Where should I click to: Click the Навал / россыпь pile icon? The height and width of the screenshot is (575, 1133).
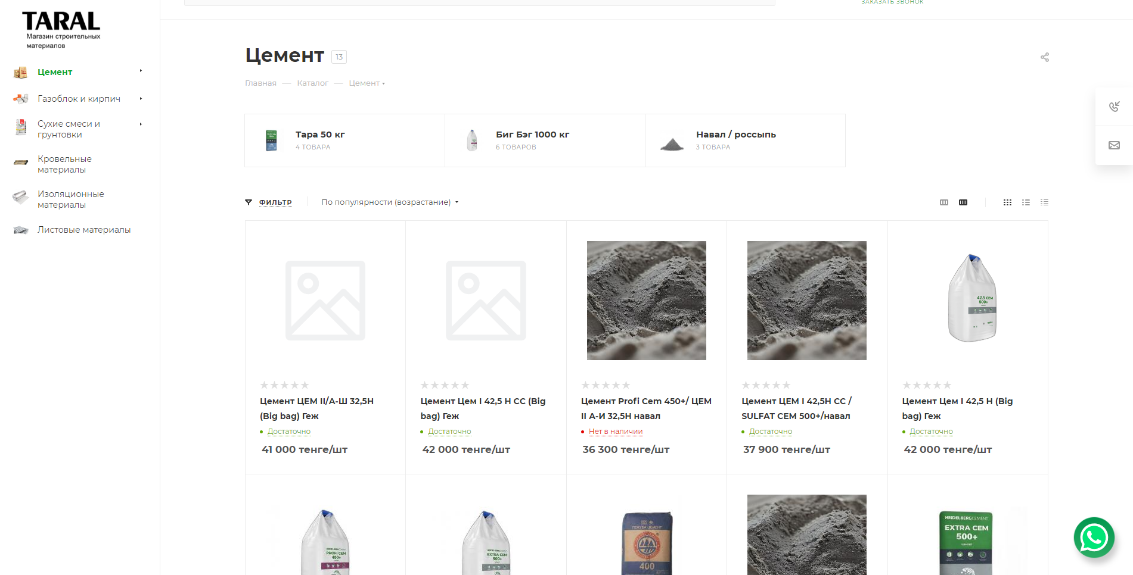[672, 144]
